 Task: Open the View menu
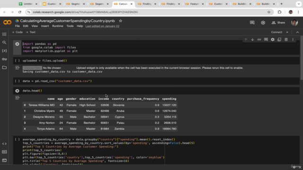[x=35, y=26]
